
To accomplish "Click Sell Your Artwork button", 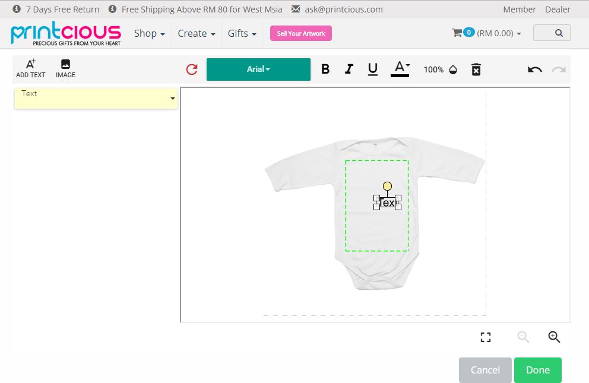I will click(301, 33).
